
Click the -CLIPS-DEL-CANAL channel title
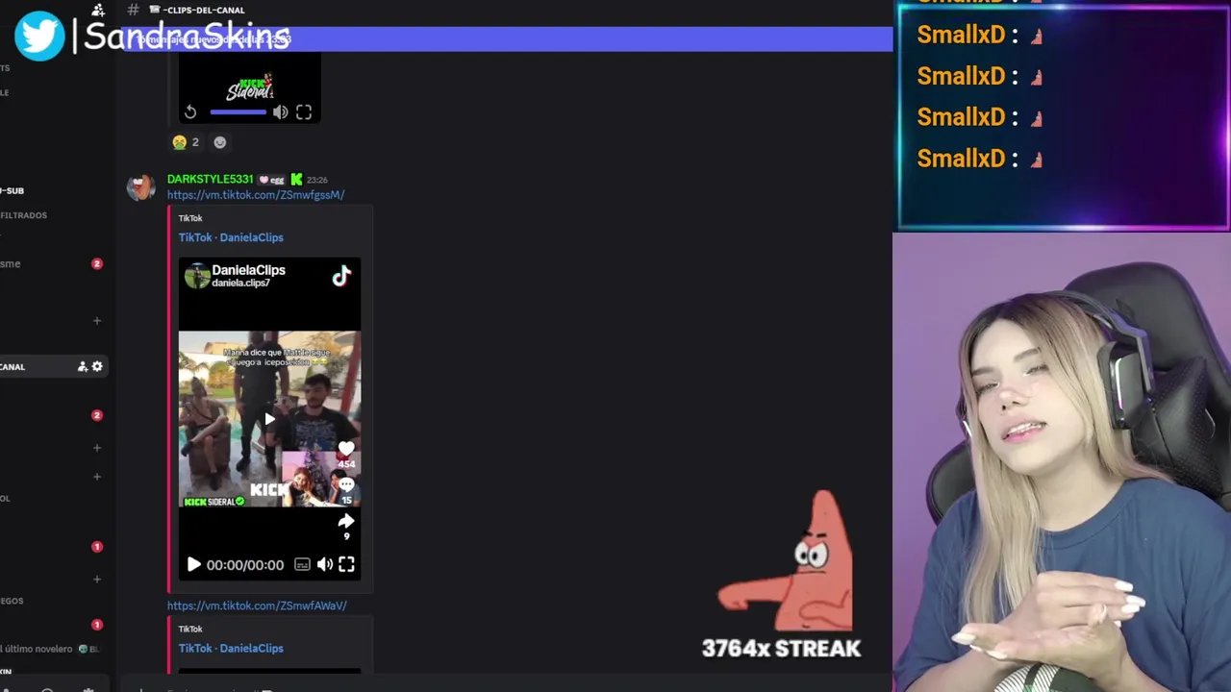[203, 11]
